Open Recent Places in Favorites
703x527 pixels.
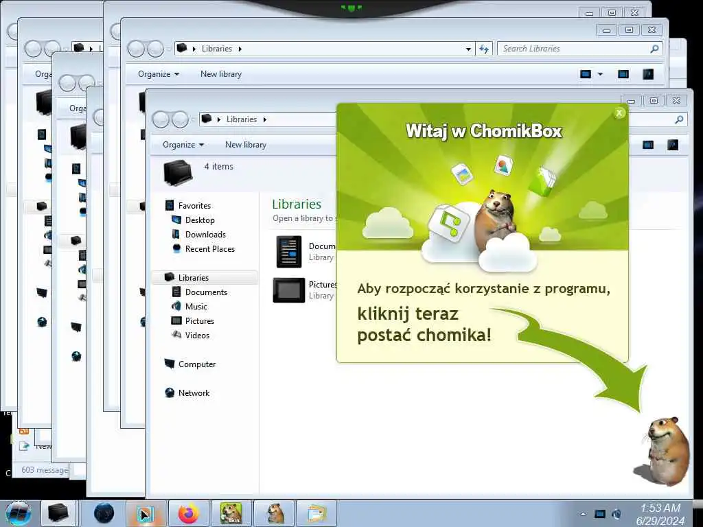coord(210,248)
